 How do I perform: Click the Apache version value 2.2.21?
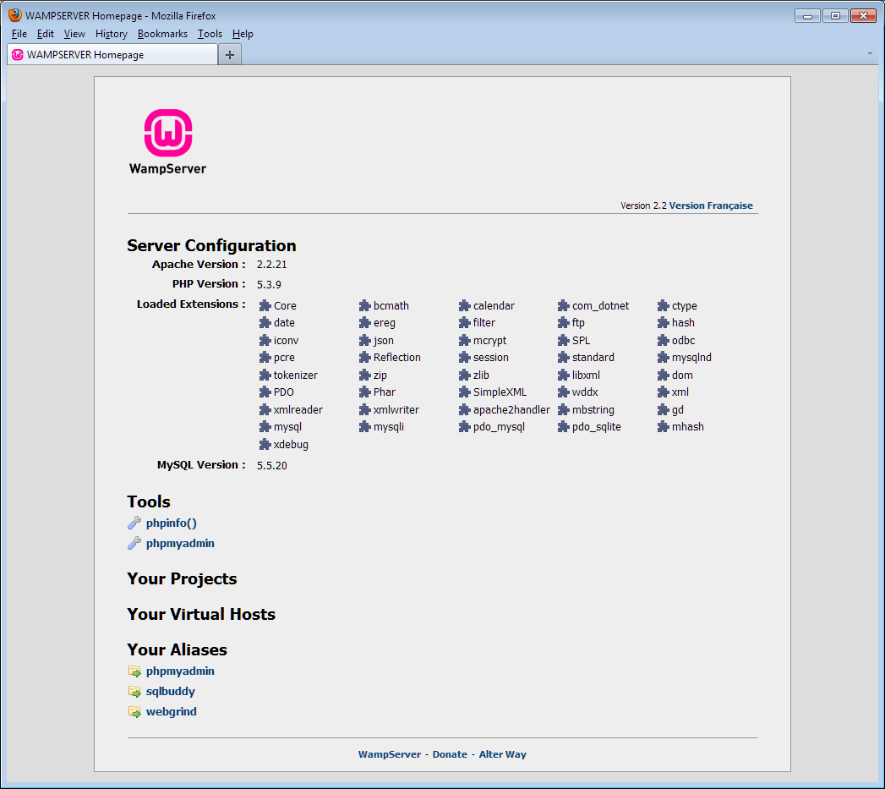click(272, 265)
